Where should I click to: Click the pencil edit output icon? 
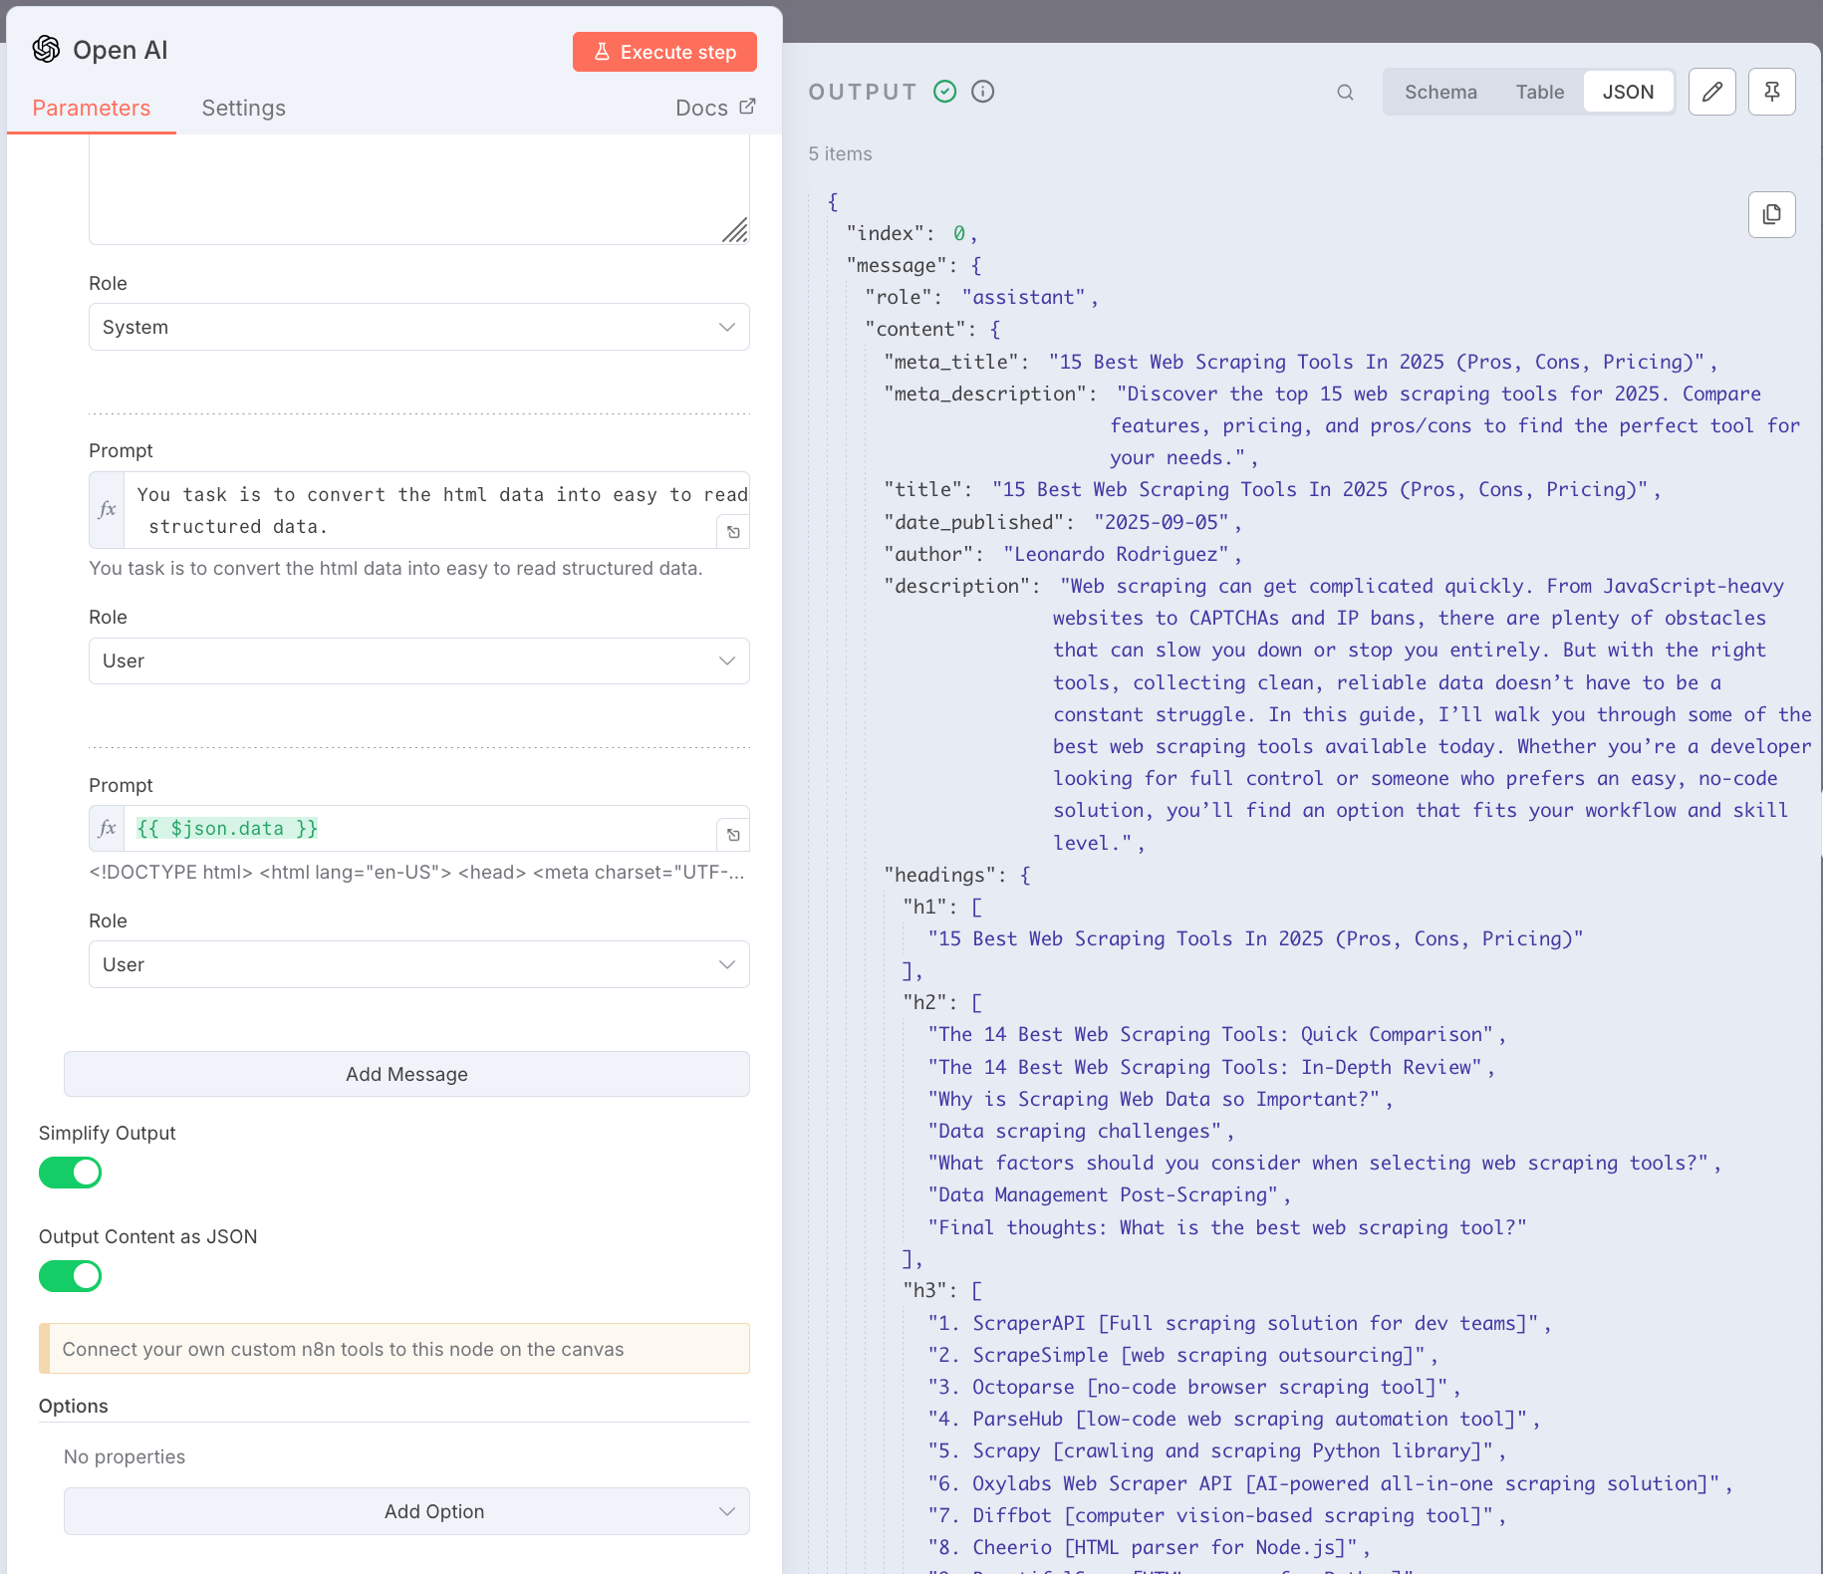1711,93
